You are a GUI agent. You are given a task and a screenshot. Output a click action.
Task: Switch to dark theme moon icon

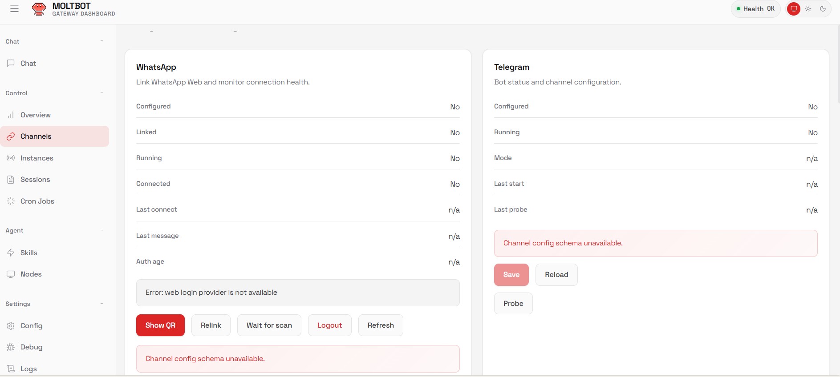pos(823,9)
